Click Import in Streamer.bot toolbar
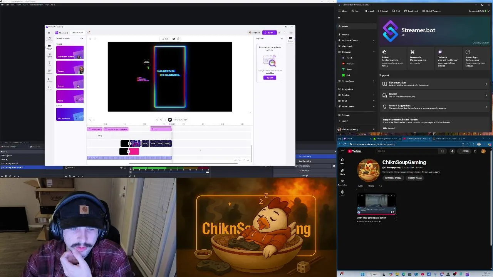493x277 pixels. click(x=369, y=11)
